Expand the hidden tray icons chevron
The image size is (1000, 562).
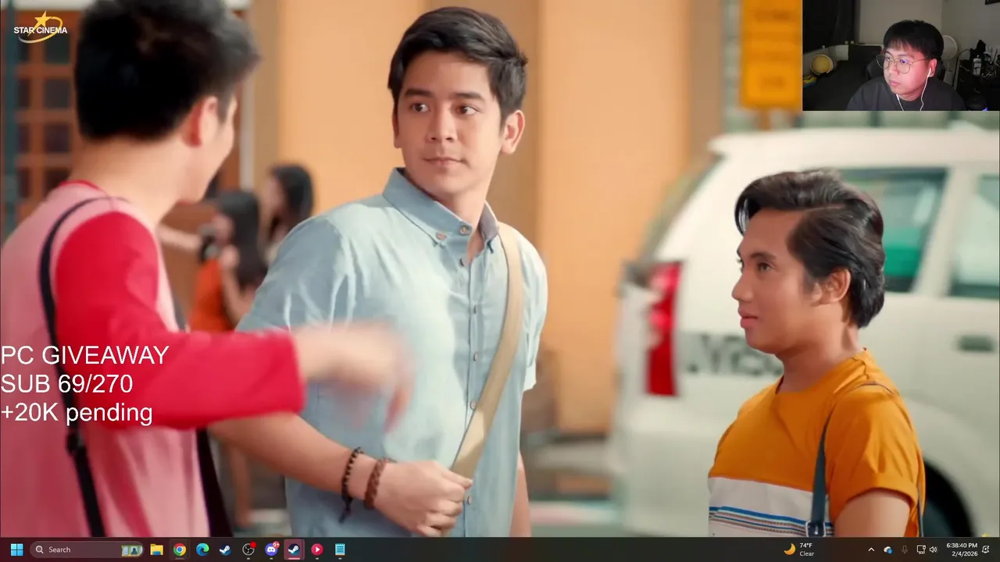871,550
